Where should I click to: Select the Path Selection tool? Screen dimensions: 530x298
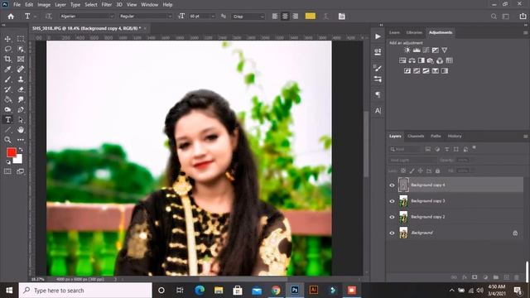pyautogui.click(x=21, y=120)
